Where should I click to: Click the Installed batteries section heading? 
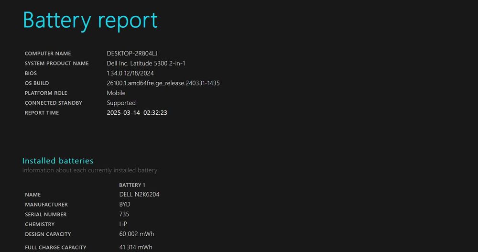[58, 161]
